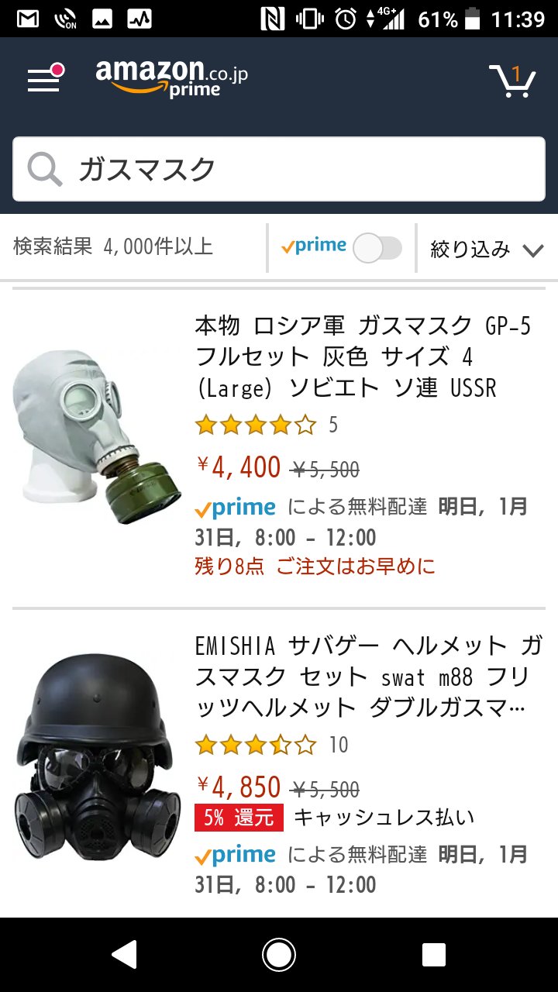Open the Gmail notification icon in status bar
558x992 pixels.
click(x=28, y=19)
